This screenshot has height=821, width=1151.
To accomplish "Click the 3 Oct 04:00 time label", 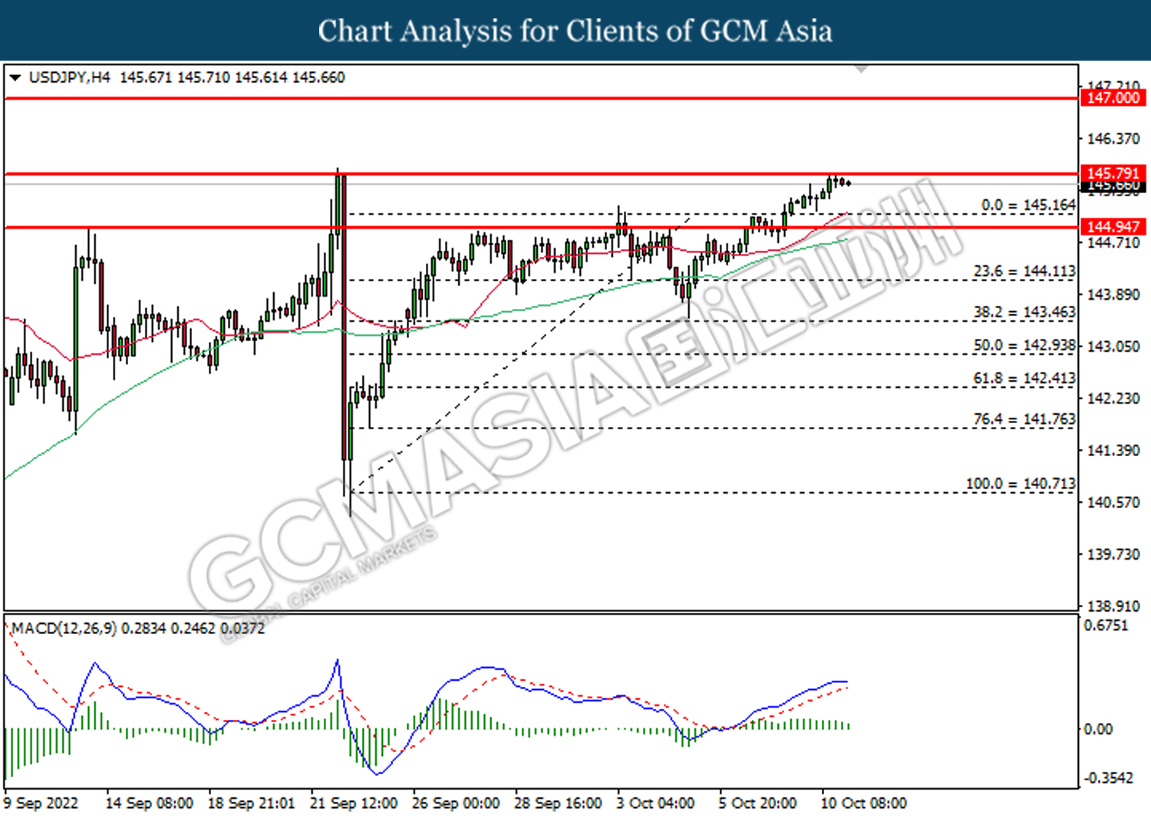I will pyautogui.click(x=656, y=803).
